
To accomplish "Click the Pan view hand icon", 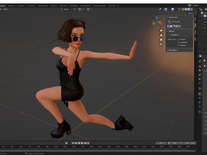I will click(x=161, y=35).
